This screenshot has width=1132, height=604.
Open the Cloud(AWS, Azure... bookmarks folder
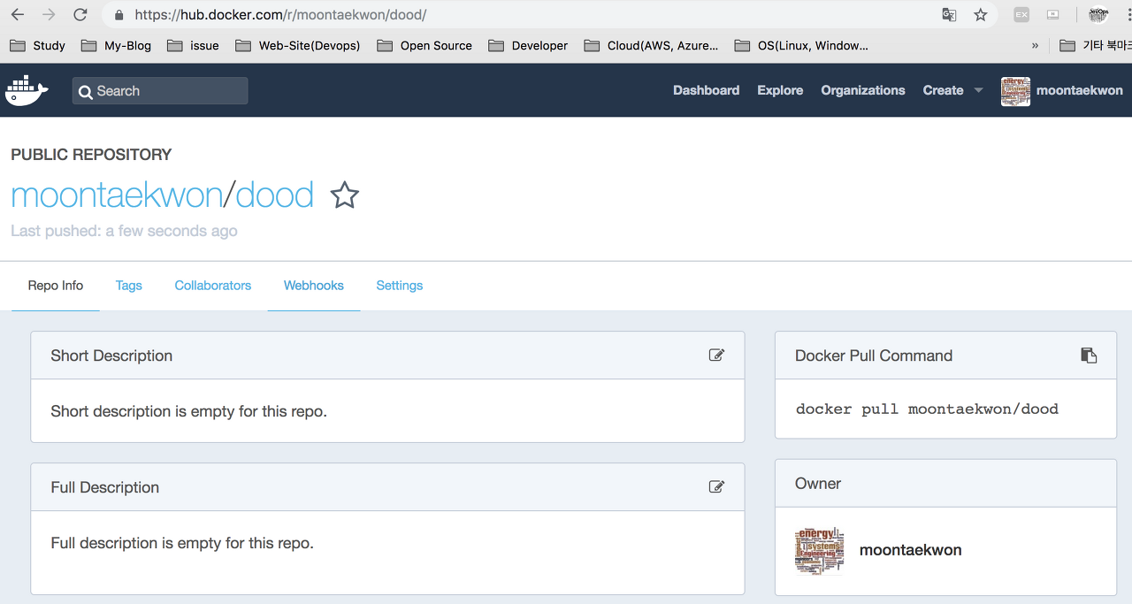[x=652, y=46]
